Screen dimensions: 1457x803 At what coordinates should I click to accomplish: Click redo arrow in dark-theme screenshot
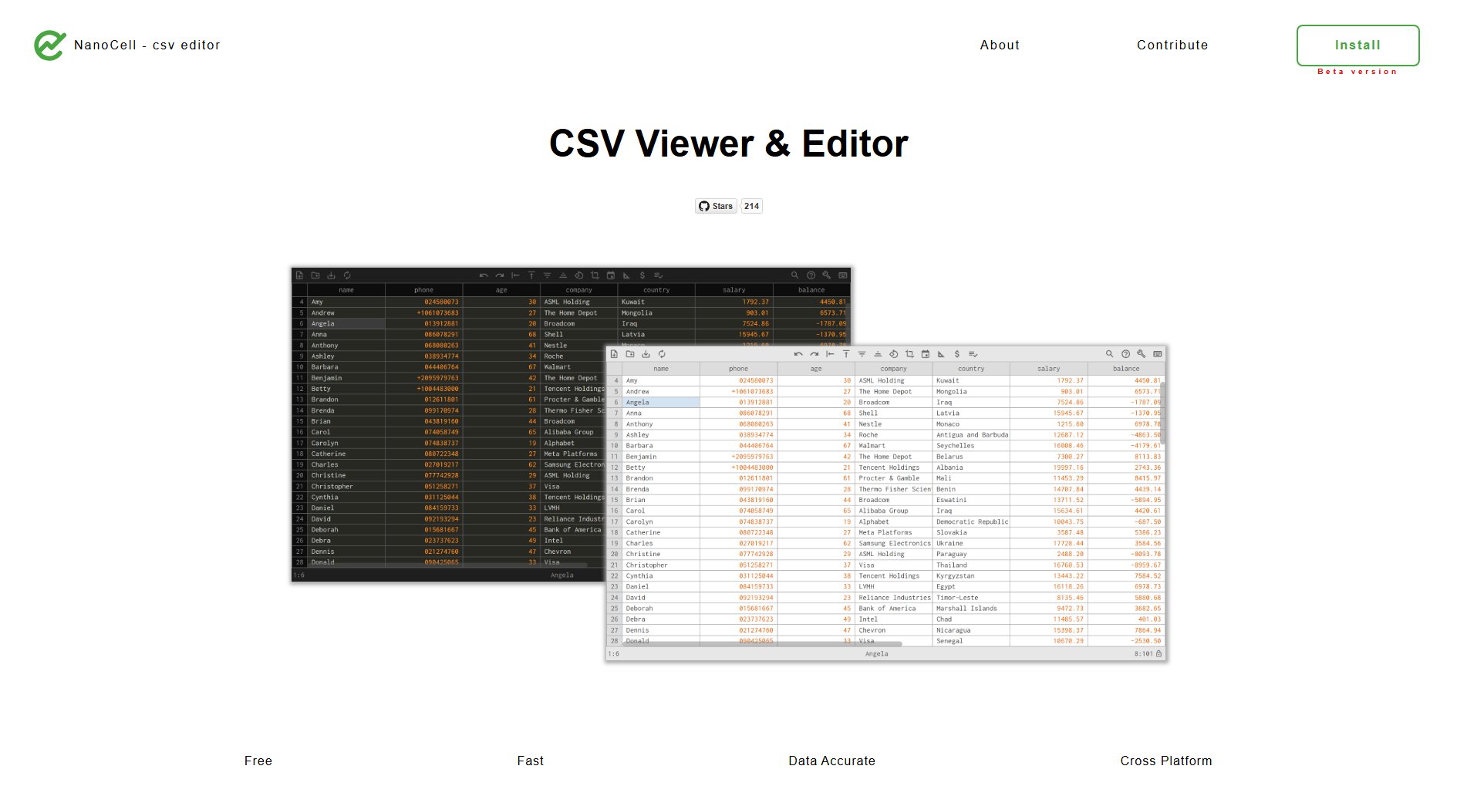click(500, 275)
